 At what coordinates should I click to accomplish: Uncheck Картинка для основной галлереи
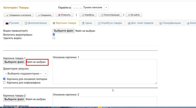4,79
